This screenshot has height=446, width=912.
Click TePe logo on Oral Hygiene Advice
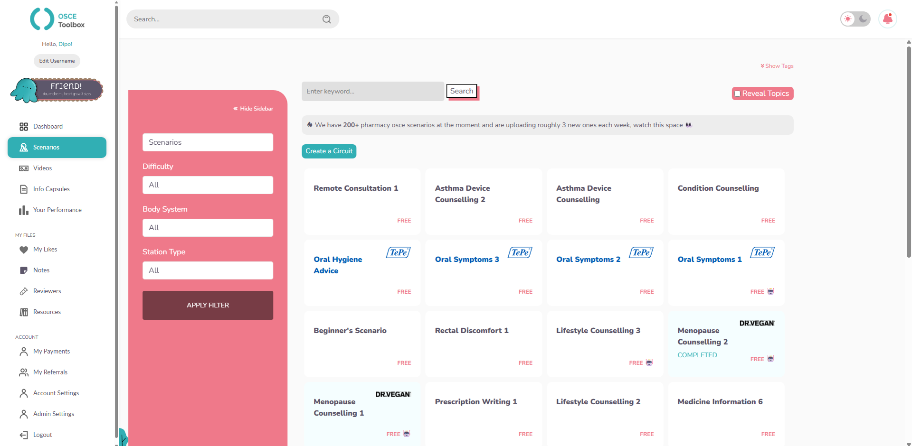pyautogui.click(x=399, y=252)
